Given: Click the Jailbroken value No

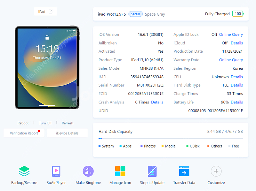Looking at the screenshot, I should tap(161, 43).
